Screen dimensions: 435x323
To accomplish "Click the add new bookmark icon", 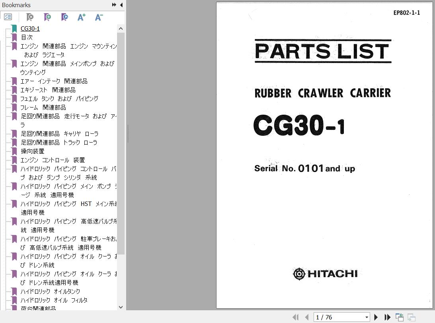I will click(47, 17).
